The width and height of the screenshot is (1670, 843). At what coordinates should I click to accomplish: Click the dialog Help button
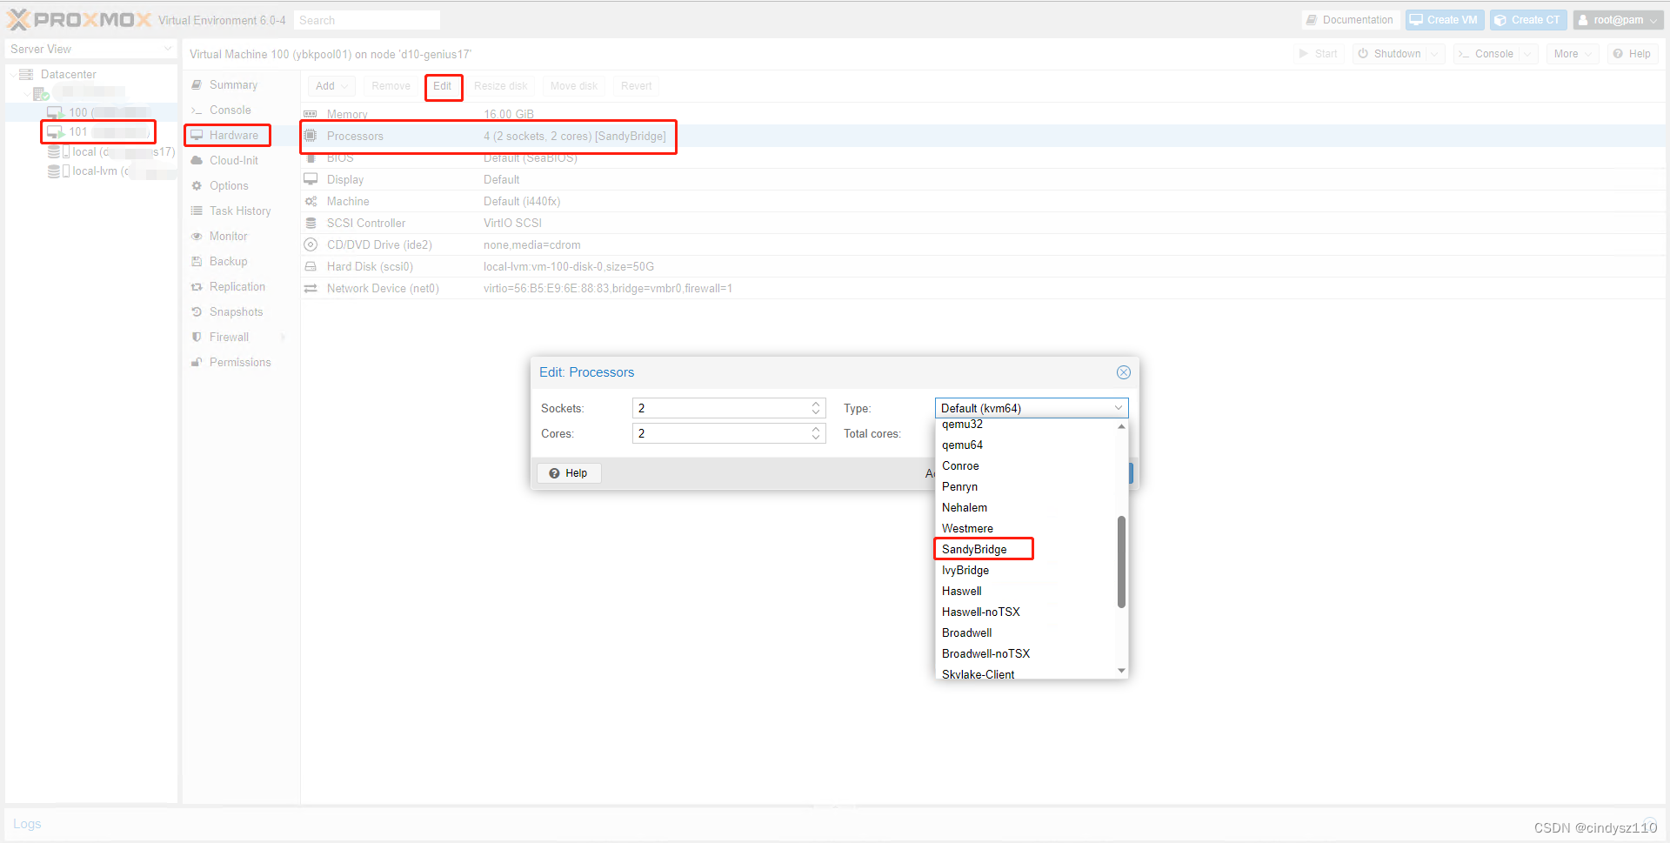pyautogui.click(x=569, y=473)
